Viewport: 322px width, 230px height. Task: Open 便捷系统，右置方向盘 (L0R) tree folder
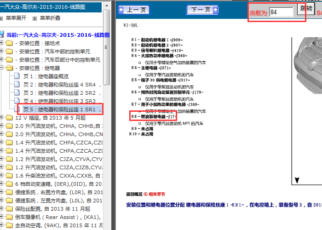(x=59, y=192)
